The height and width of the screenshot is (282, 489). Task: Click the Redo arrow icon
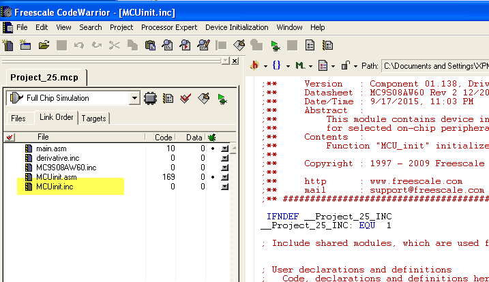pos(97,46)
